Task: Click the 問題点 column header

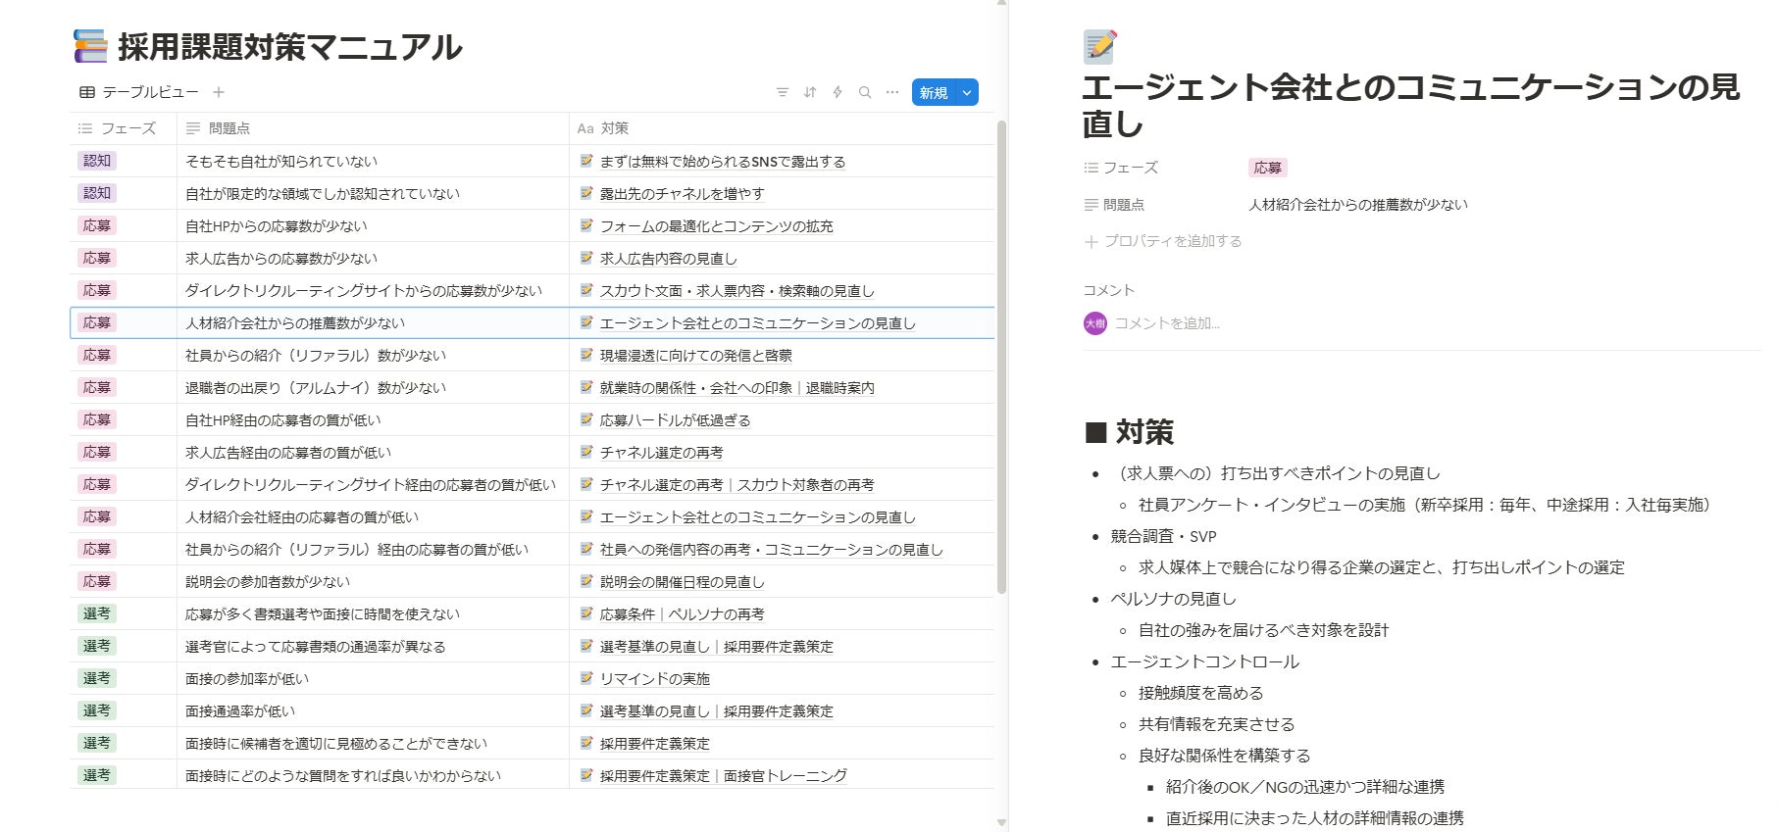Action: pyautogui.click(x=373, y=128)
